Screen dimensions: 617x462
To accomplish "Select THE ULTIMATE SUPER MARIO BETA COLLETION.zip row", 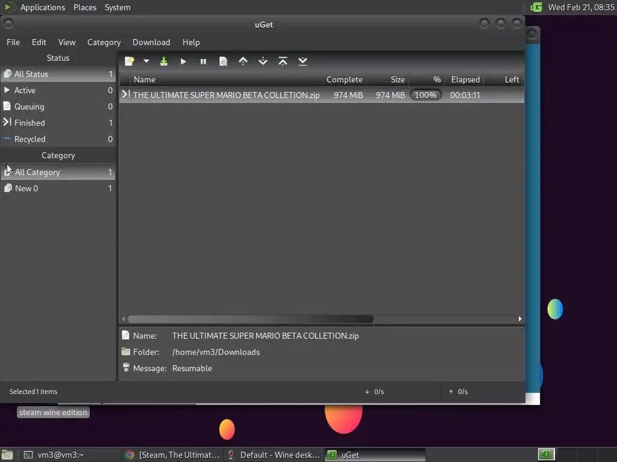I will pyautogui.click(x=322, y=95).
